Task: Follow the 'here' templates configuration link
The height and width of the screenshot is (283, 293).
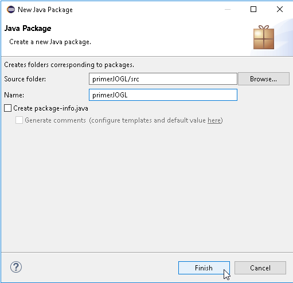Action: (214, 120)
